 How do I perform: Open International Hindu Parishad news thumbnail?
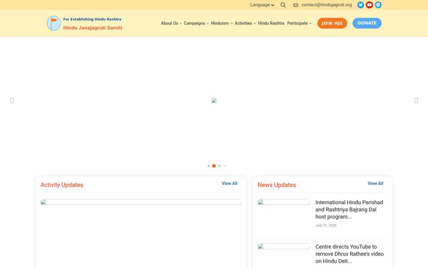pos(284,202)
